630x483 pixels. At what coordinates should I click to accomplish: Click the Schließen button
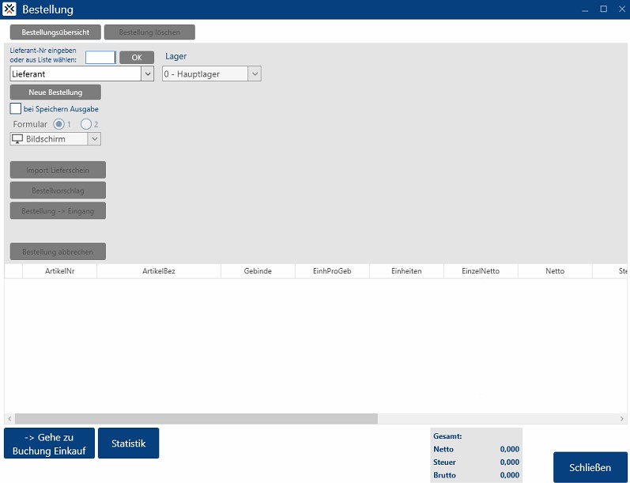590,467
